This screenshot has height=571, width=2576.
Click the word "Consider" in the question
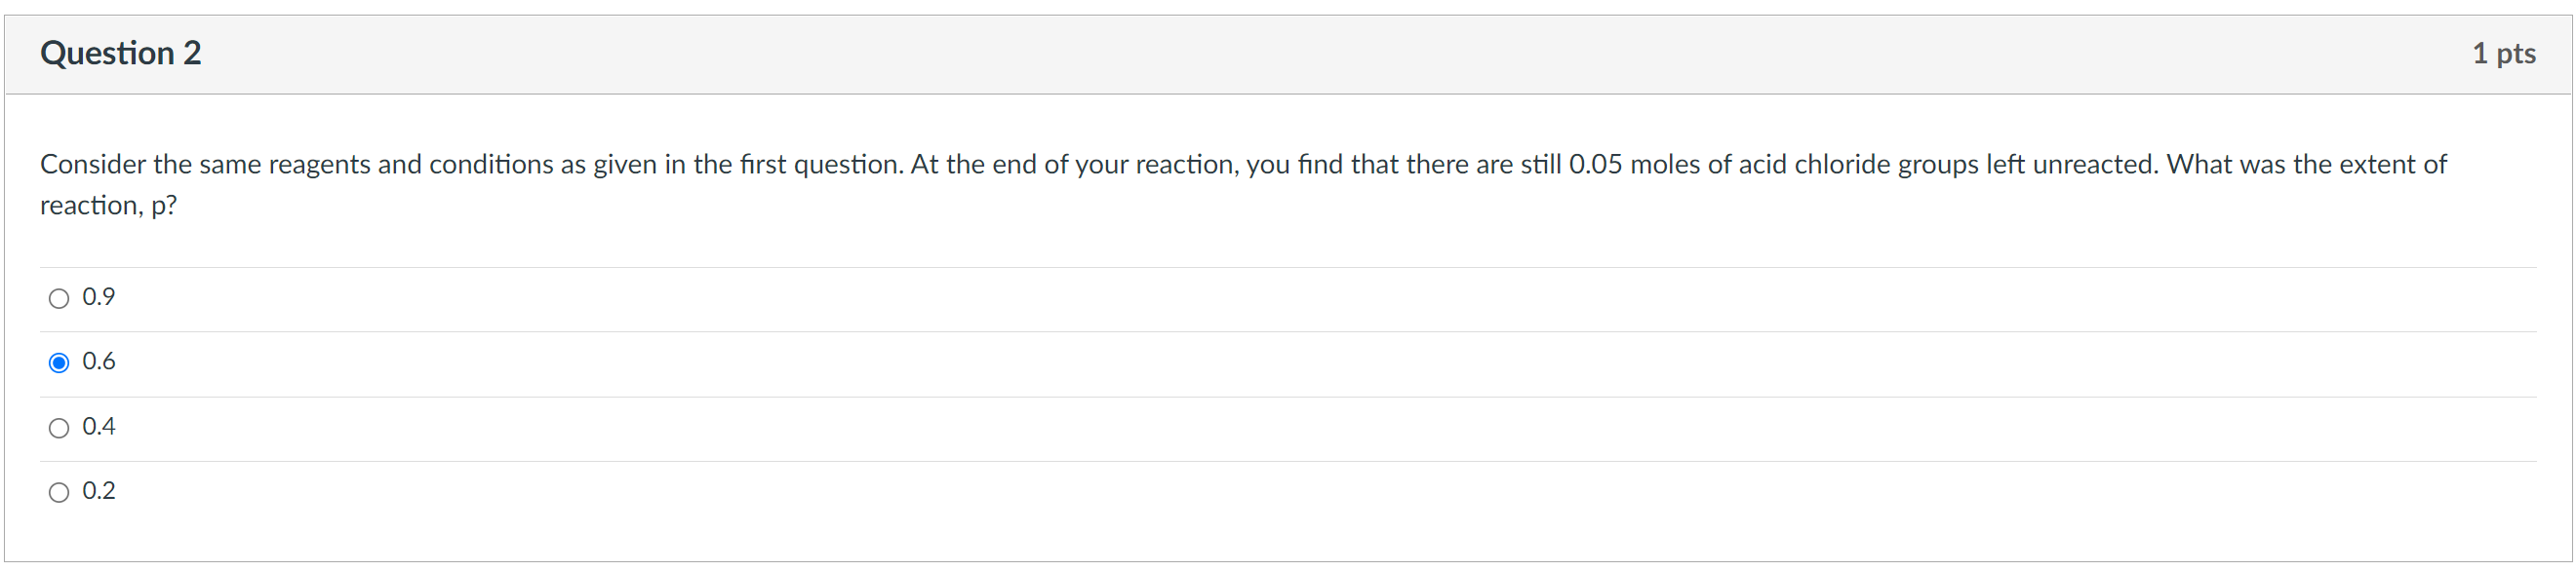(x=92, y=164)
